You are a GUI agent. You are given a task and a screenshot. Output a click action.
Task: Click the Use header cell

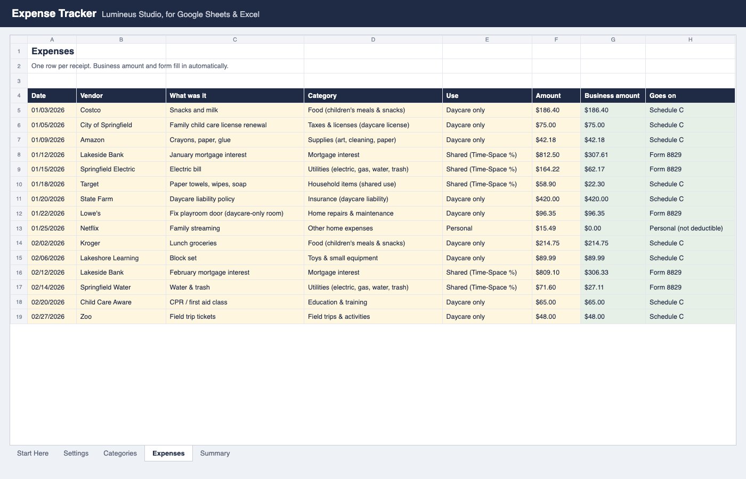pos(487,96)
